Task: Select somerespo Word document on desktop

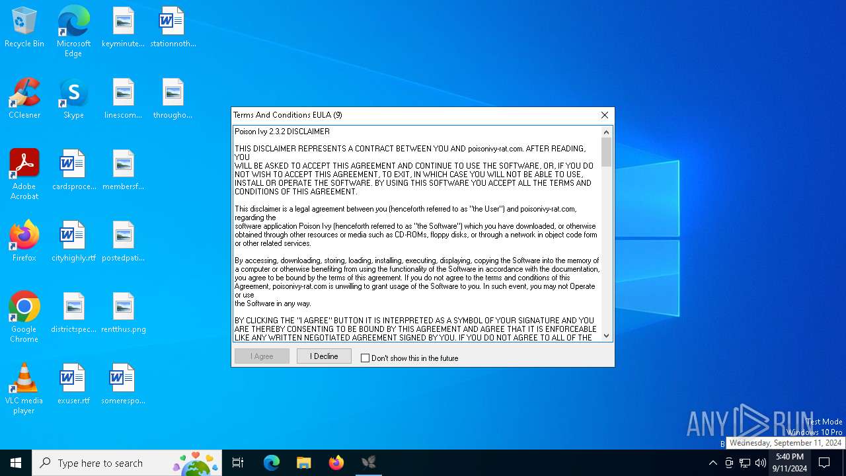Action: [123, 384]
